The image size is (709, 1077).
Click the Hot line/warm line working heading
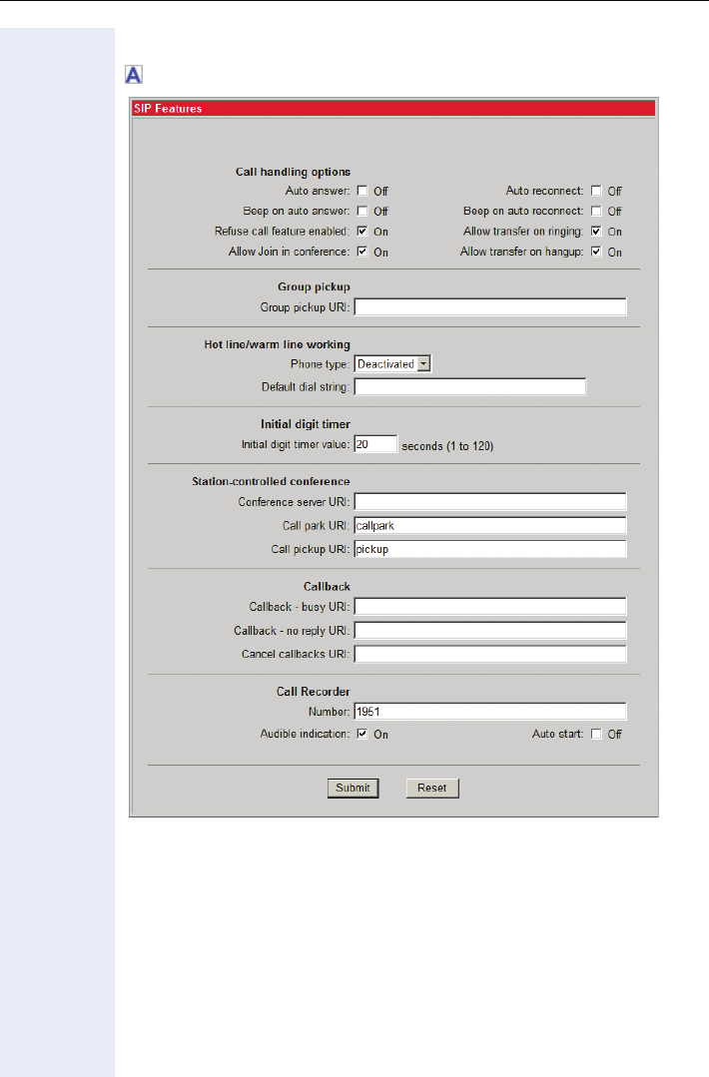[277, 344]
